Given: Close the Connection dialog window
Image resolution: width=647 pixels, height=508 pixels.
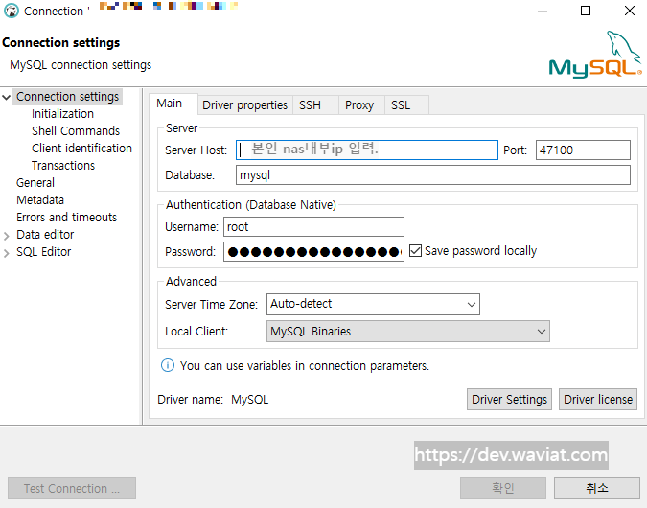Looking at the screenshot, I should tap(630, 11).
